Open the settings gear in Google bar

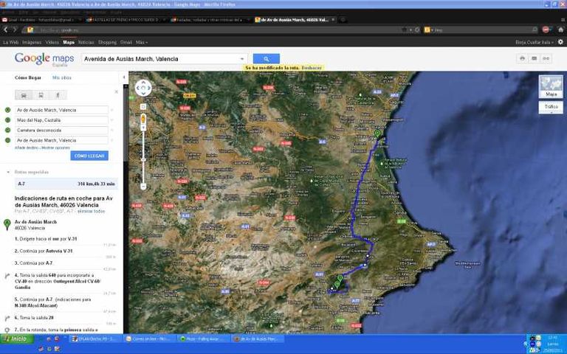coord(560,42)
